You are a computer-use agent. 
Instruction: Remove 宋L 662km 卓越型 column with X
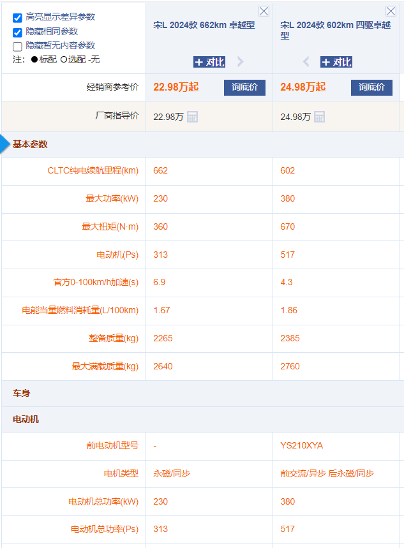pos(264,11)
